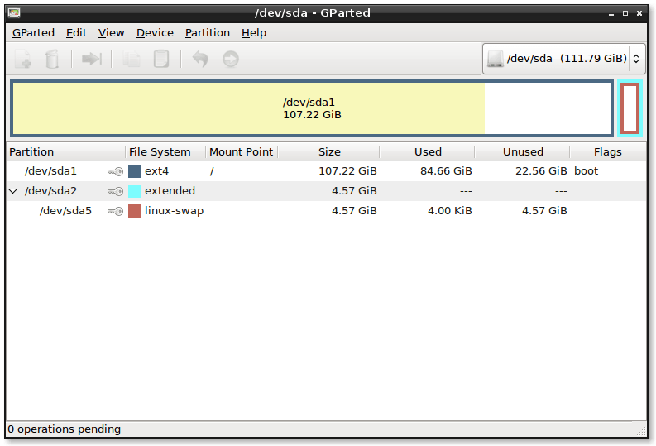Select the swap partition block in disk graphic

coord(630,108)
